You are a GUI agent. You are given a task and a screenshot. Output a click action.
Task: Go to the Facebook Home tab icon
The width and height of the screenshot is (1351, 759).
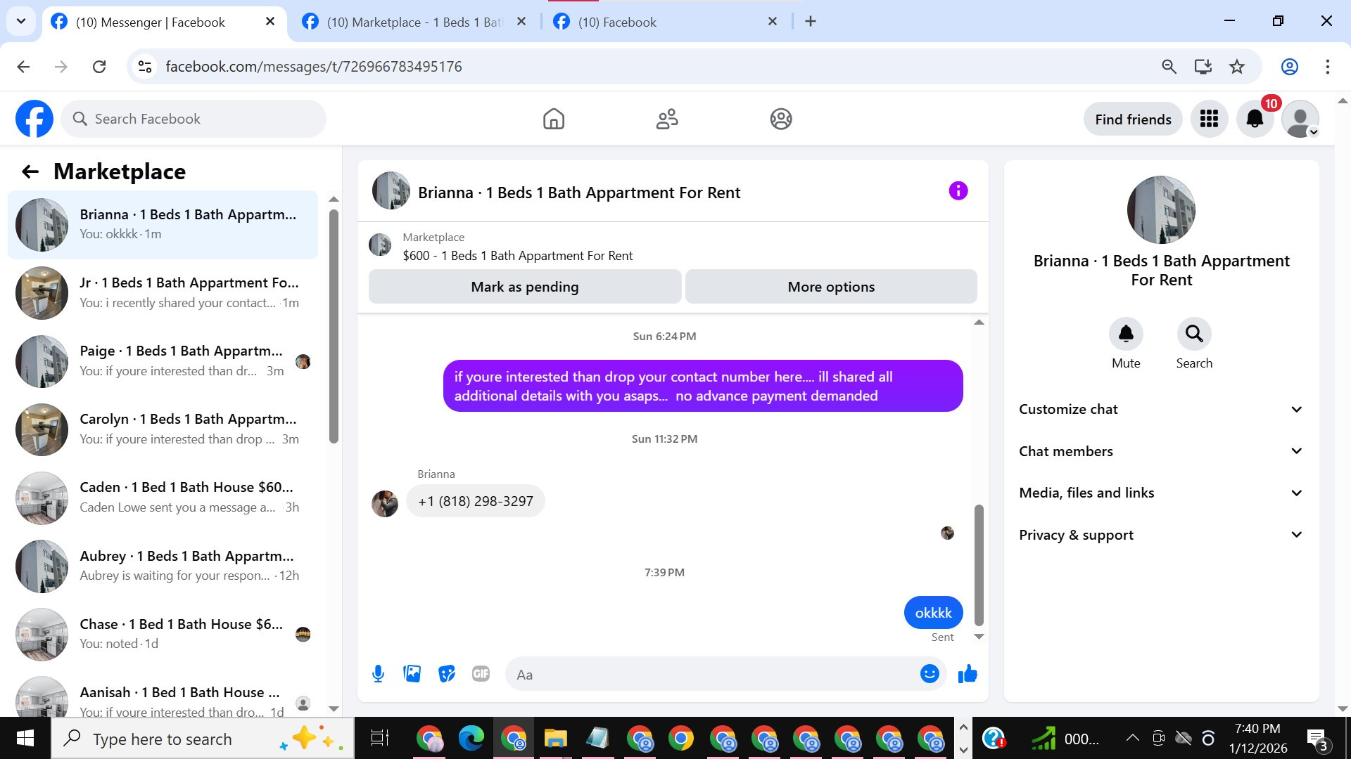554,119
